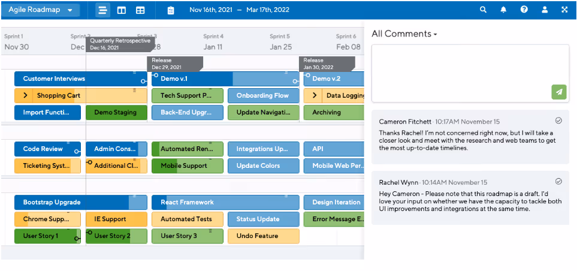The image size is (577, 271).
Task: Open the Design Iteration bar
Action: (x=334, y=202)
